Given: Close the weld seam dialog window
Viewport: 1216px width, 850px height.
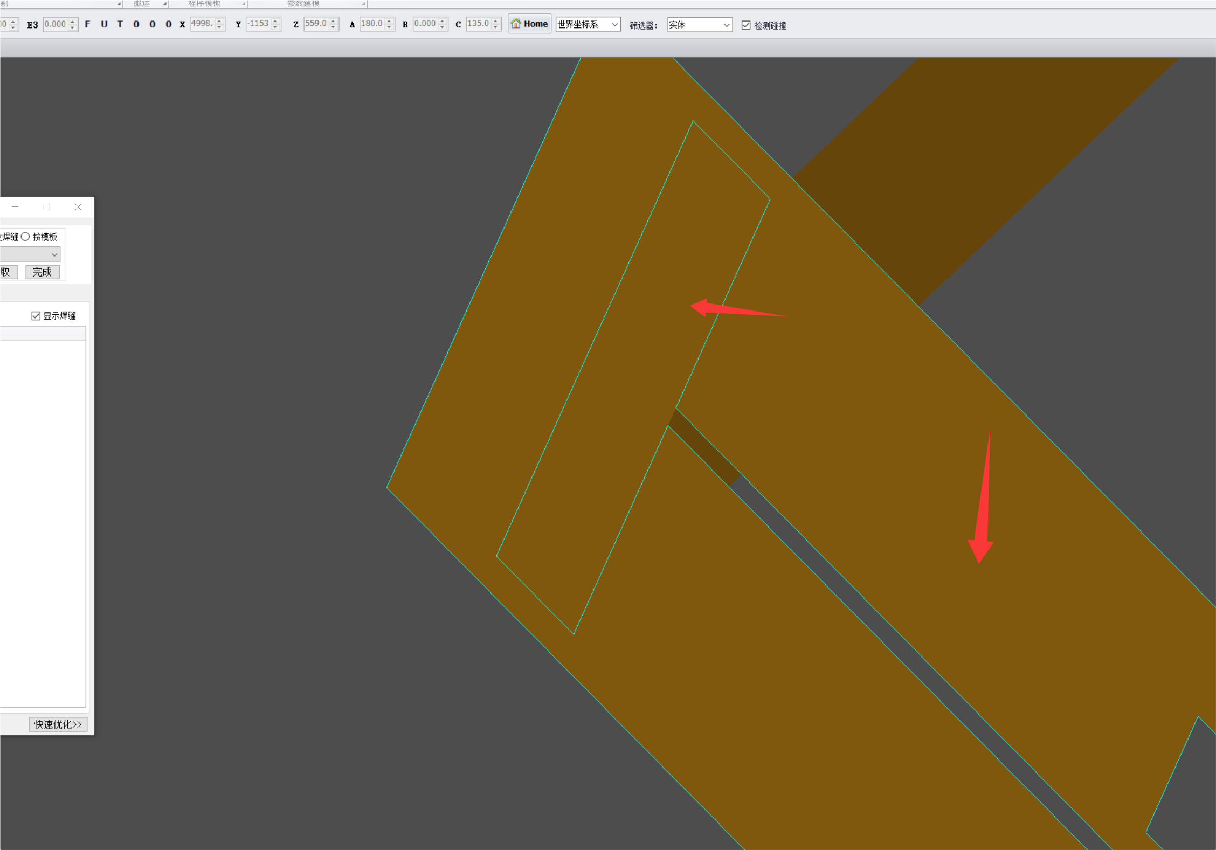Looking at the screenshot, I should [78, 207].
